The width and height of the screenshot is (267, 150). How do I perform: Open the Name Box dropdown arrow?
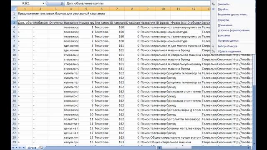(43, 3)
